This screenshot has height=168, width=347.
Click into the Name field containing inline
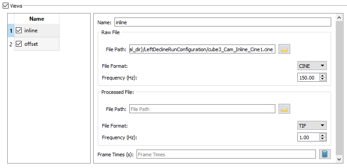223,22
